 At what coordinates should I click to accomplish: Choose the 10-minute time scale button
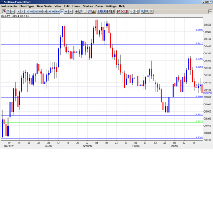(x=31, y=12)
